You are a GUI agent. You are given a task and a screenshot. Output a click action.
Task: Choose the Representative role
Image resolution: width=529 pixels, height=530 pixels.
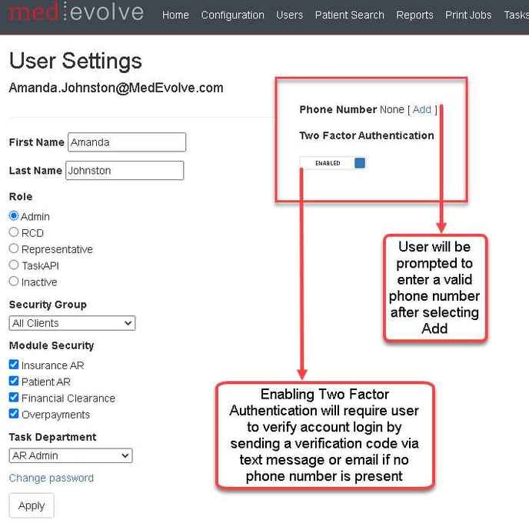[14, 248]
